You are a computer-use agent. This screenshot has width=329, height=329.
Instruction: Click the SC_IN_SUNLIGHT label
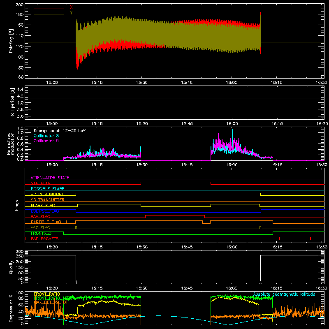(47, 194)
